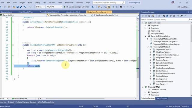This screenshot has height=108, width=192.
Task: Toggle auto hide pin of Solution Explorer
Action: pyautogui.click(x=189, y=12)
